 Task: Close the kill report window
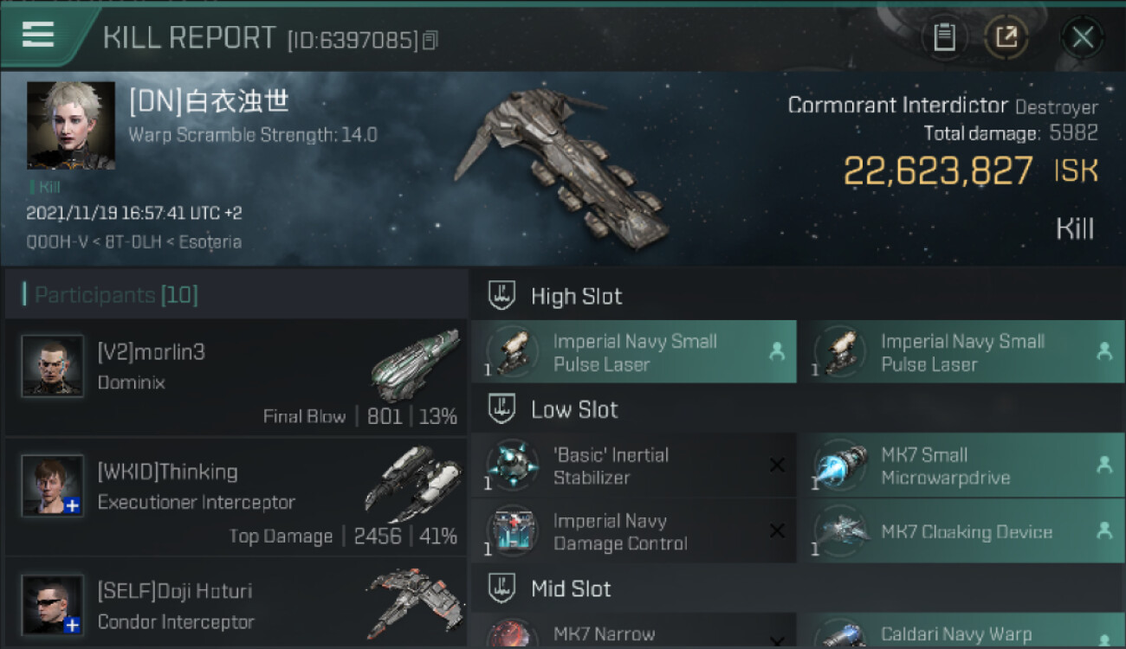[x=1083, y=37]
